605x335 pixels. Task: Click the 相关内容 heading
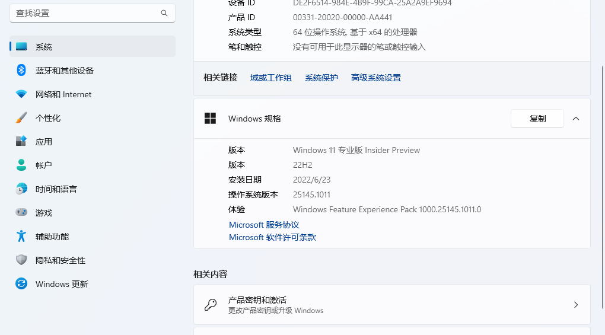211,274
